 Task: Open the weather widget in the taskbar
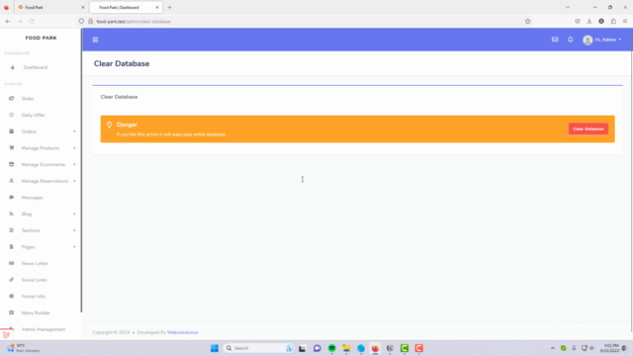click(x=24, y=348)
